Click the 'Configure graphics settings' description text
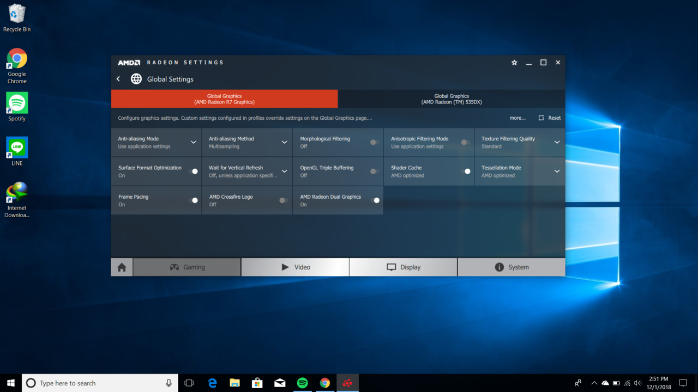 245,118
